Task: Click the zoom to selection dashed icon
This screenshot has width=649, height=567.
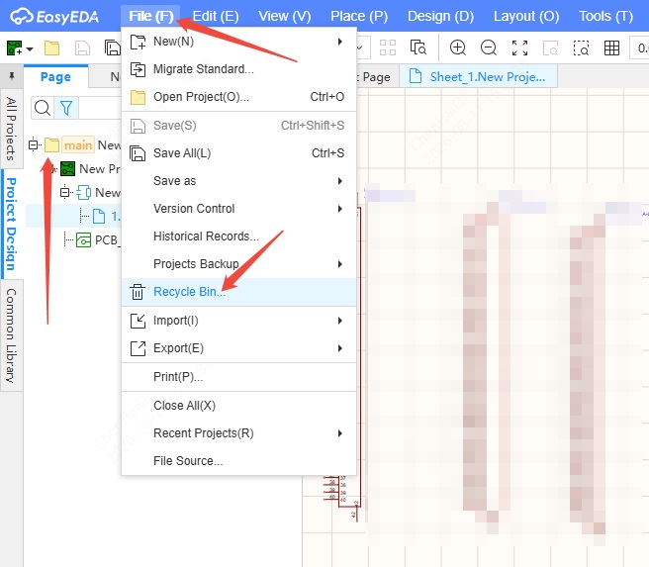Action: pos(581,48)
